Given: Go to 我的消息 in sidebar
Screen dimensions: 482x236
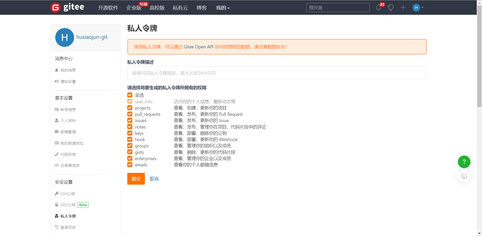Looking at the screenshot, I should (x=68, y=70).
